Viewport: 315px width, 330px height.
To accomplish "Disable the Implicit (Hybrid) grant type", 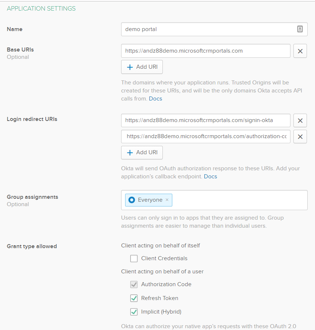I will tap(134, 312).
